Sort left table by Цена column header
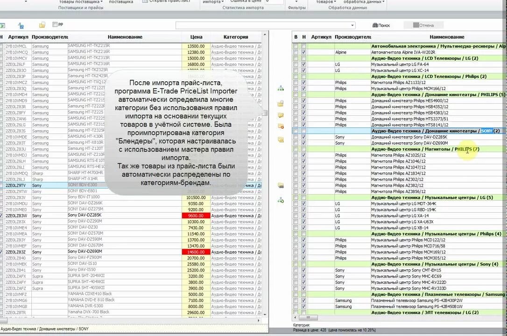 pos(196,37)
